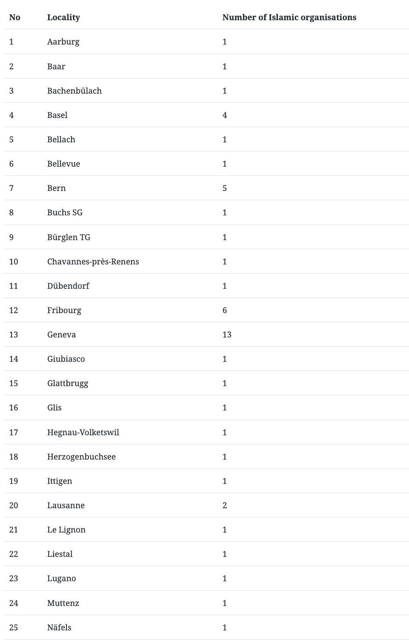Click Geneva's organisation count 13
This screenshot has width=409, height=640.
pos(227,335)
